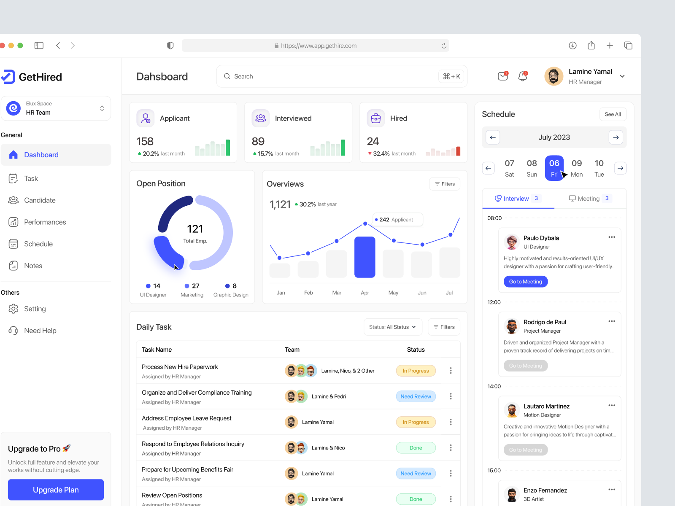Select Schedule from the sidebar
The width and height of the screenshot is (675, 506).
38,244
